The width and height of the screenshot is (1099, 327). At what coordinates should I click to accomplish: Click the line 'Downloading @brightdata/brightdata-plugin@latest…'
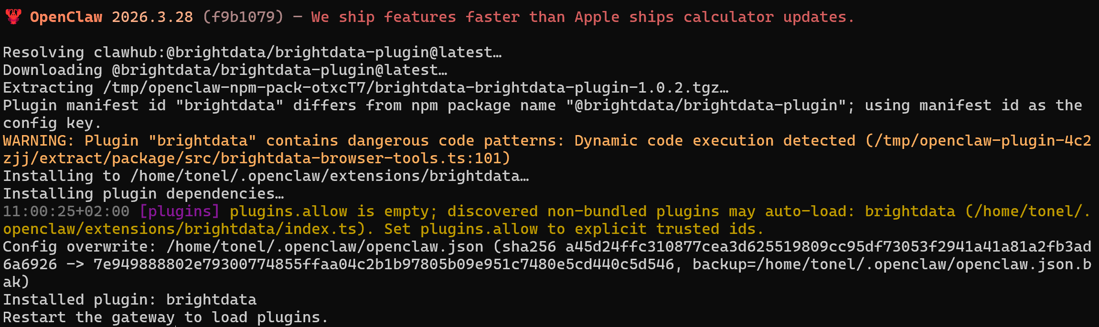click(225, 70)
